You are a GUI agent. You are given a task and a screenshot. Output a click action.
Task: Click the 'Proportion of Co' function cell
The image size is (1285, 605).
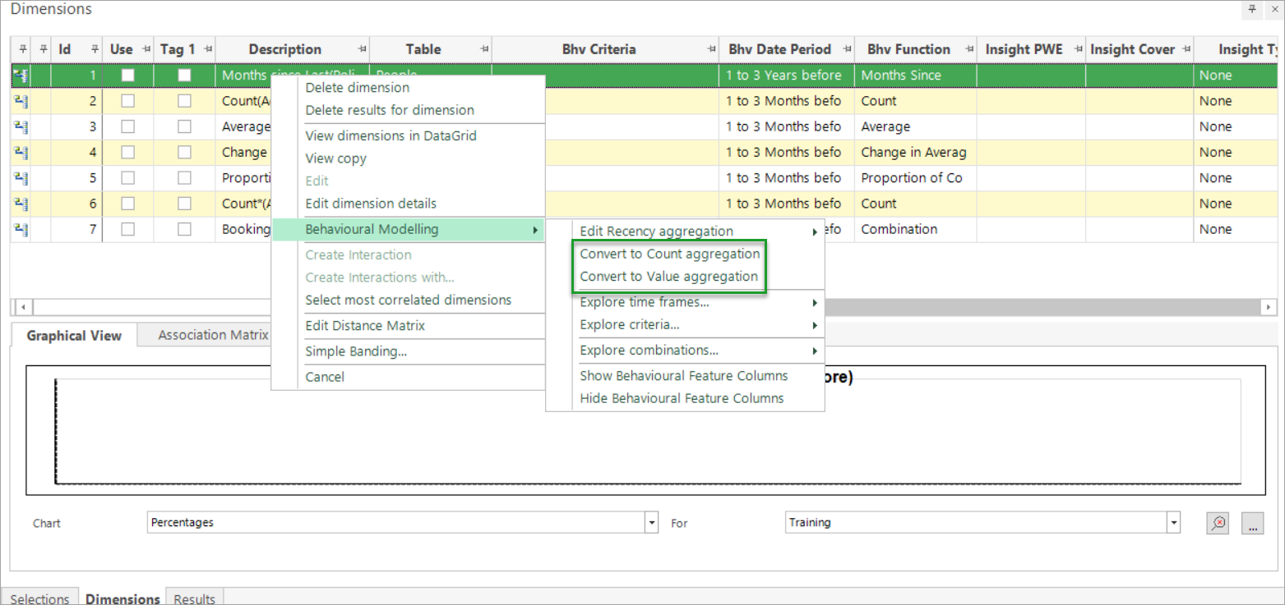(916, 177)
